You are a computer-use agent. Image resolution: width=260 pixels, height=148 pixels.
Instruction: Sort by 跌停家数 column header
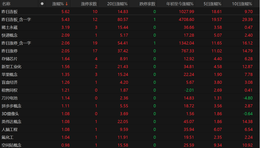pyautogui.click(x=147, y=4)
